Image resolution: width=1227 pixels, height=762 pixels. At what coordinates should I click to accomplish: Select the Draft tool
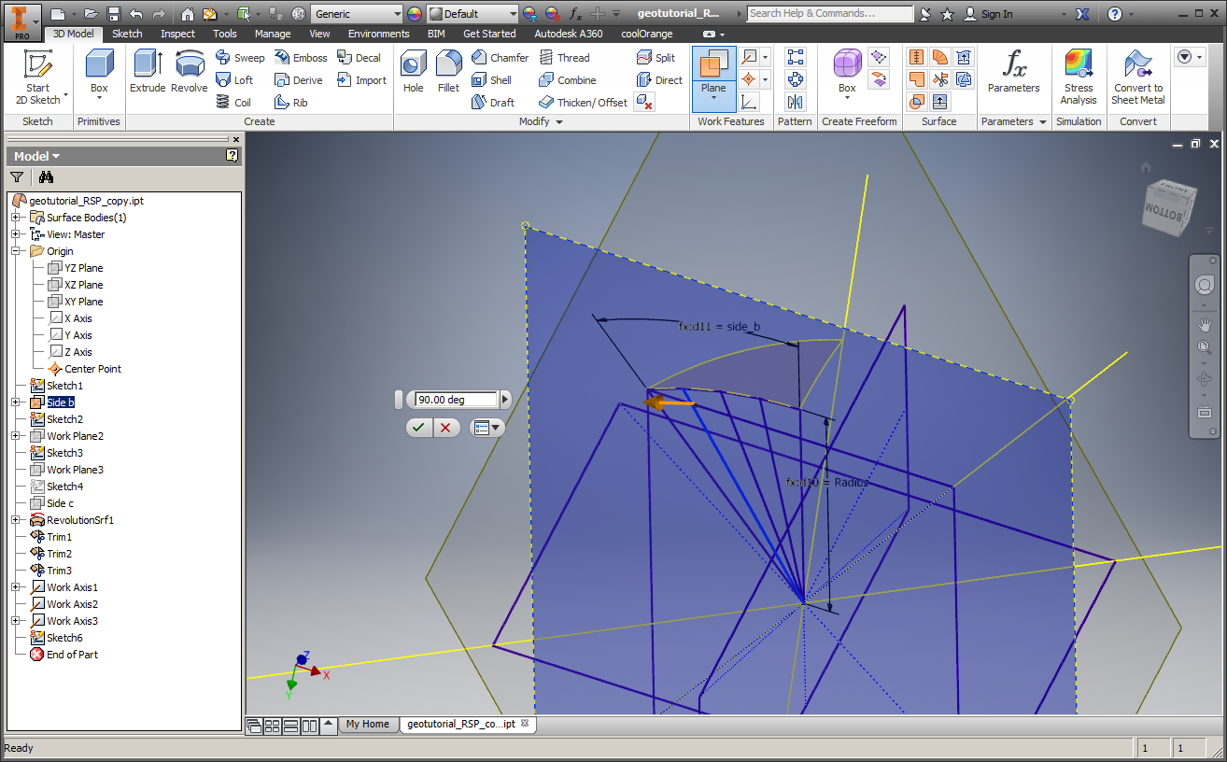point(493,103)
